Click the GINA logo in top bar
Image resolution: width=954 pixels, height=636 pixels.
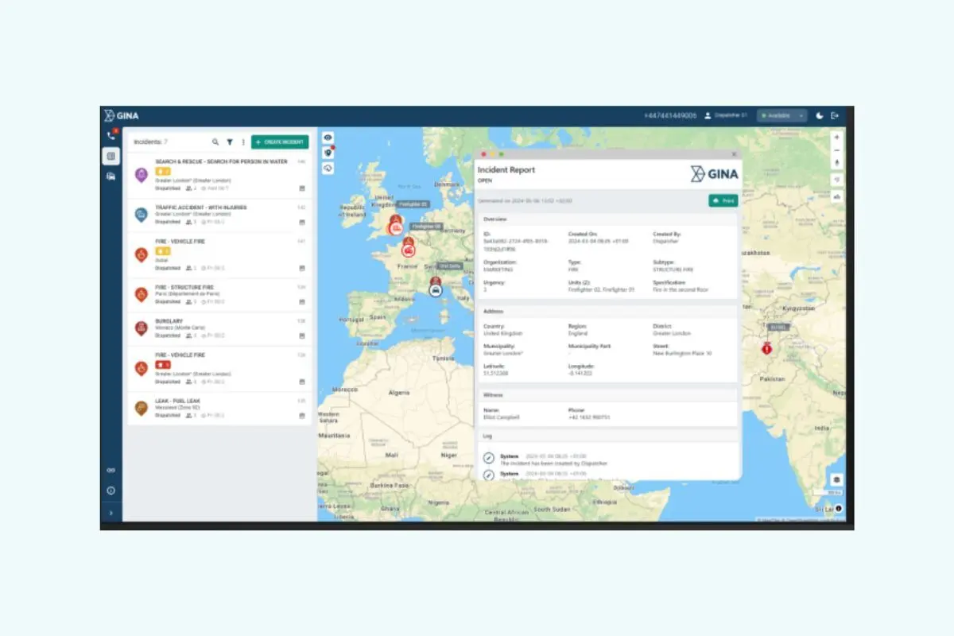121,116
